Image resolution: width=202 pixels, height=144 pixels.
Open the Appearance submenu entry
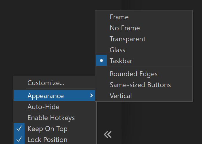(x=46, y=96)
